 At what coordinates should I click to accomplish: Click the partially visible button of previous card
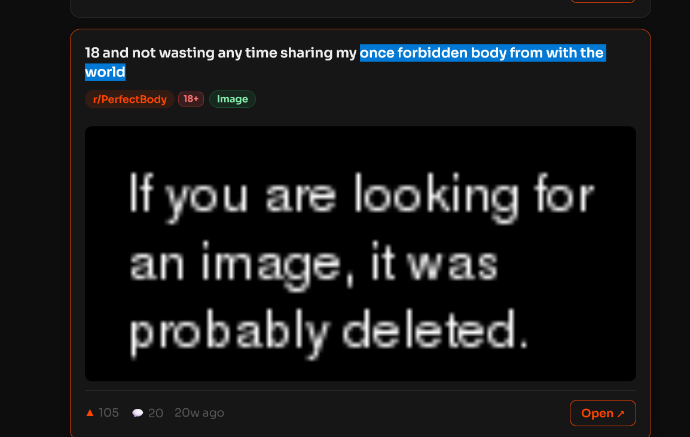pos(603,1)
